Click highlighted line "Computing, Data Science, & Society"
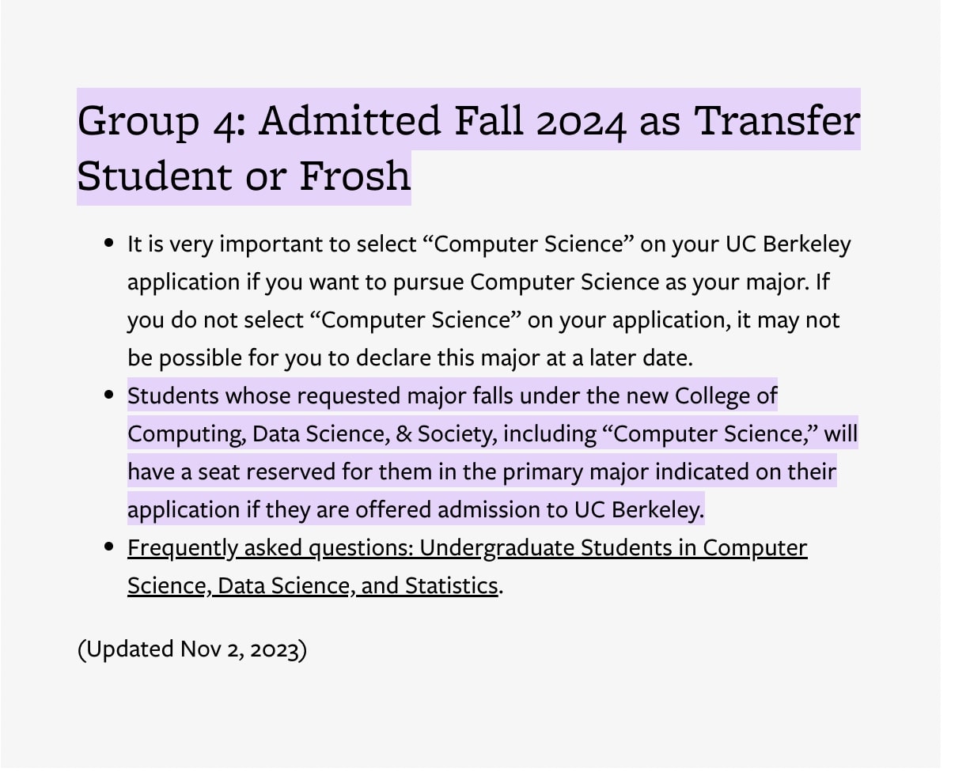970x772 pixels. pyautogui.click(x=493, y=433)
